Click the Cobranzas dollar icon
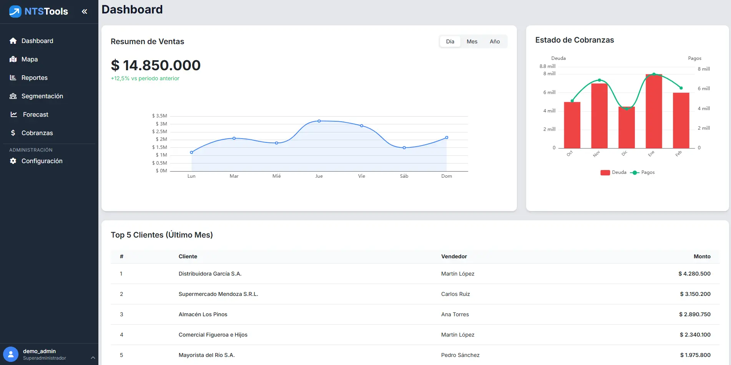This screenshot has height=365, width=731. (13, 133)
